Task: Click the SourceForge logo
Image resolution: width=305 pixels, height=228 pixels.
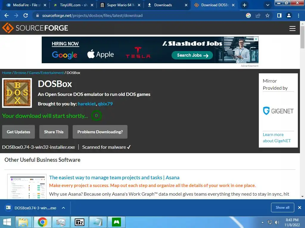Action: tap(35, 28)
